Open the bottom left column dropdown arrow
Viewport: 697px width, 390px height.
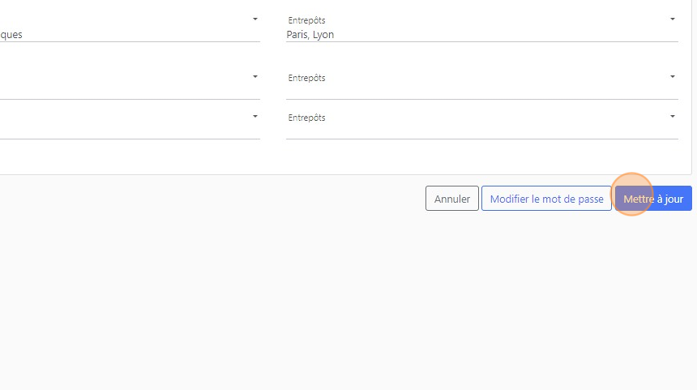pyautogui.click(x=254, y=117)
